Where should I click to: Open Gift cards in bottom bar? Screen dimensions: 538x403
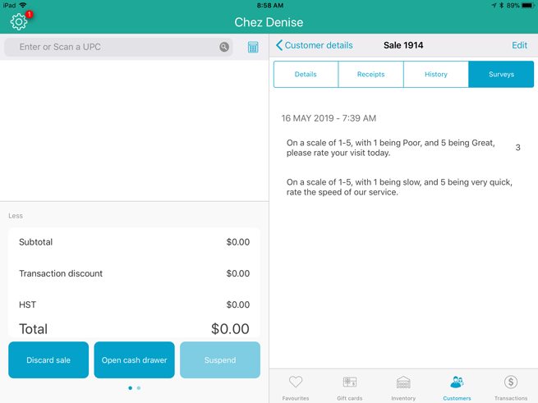coord(349,387)
